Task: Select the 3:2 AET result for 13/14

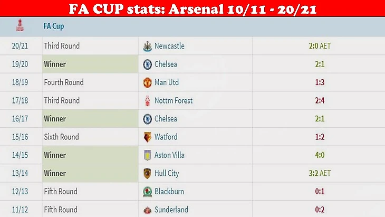Action: click(x=320, y=173)
